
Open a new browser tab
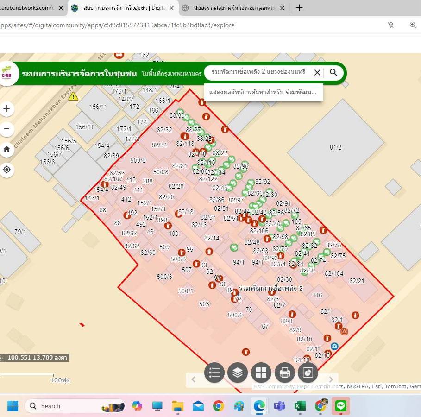[x=299, y=7]
